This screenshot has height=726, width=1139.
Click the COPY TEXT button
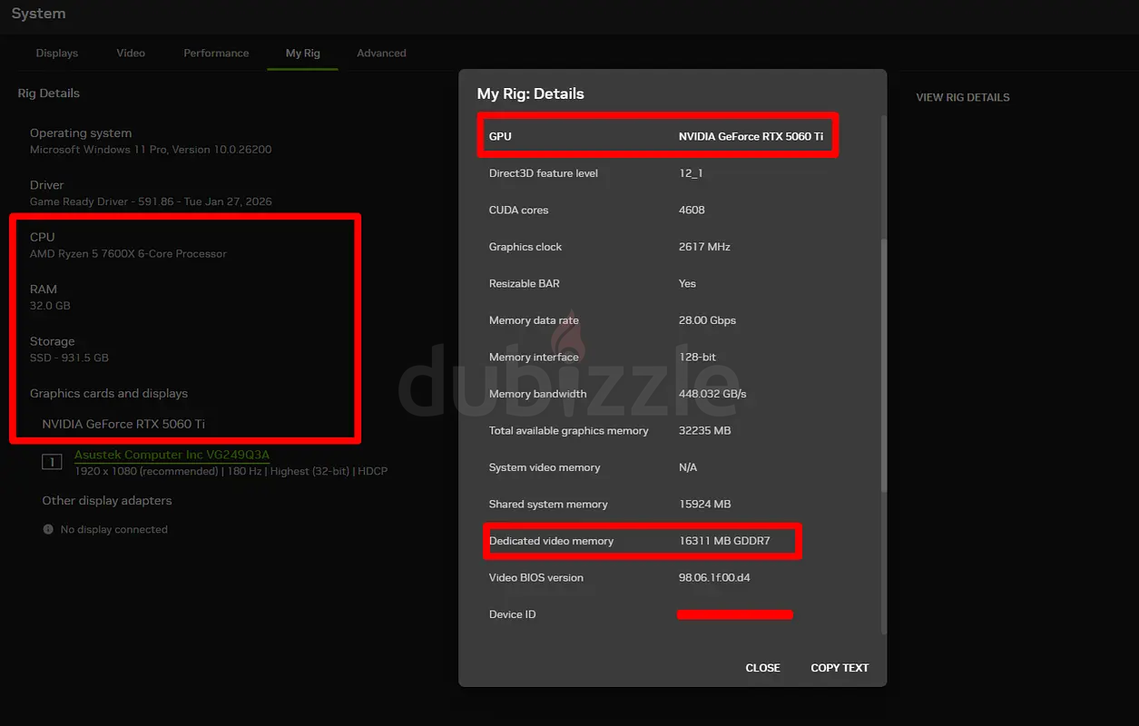click(840, 668)
